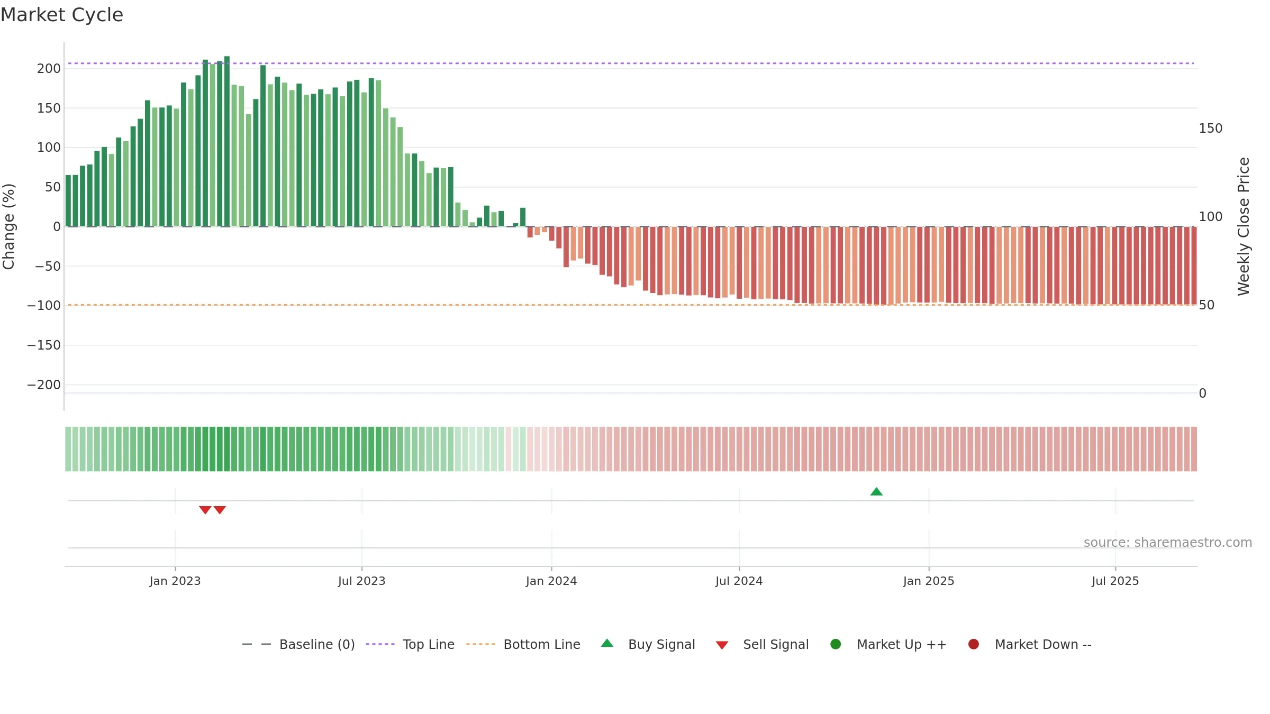This screenshot has height=714, width=1270.
Task: Click the Jan 2023 x-axis label
Action: point(175,581)
